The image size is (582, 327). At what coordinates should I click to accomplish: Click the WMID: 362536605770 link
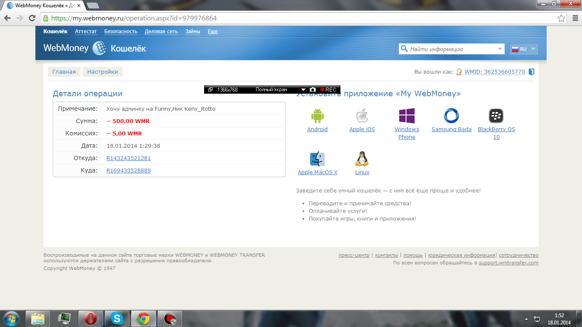(495, 72)
